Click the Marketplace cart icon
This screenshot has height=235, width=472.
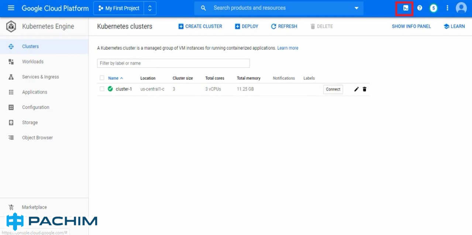tap(11, 207)
